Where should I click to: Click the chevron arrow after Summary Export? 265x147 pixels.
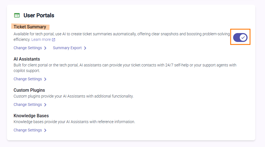pyautogui.click(x=85, y=48)
